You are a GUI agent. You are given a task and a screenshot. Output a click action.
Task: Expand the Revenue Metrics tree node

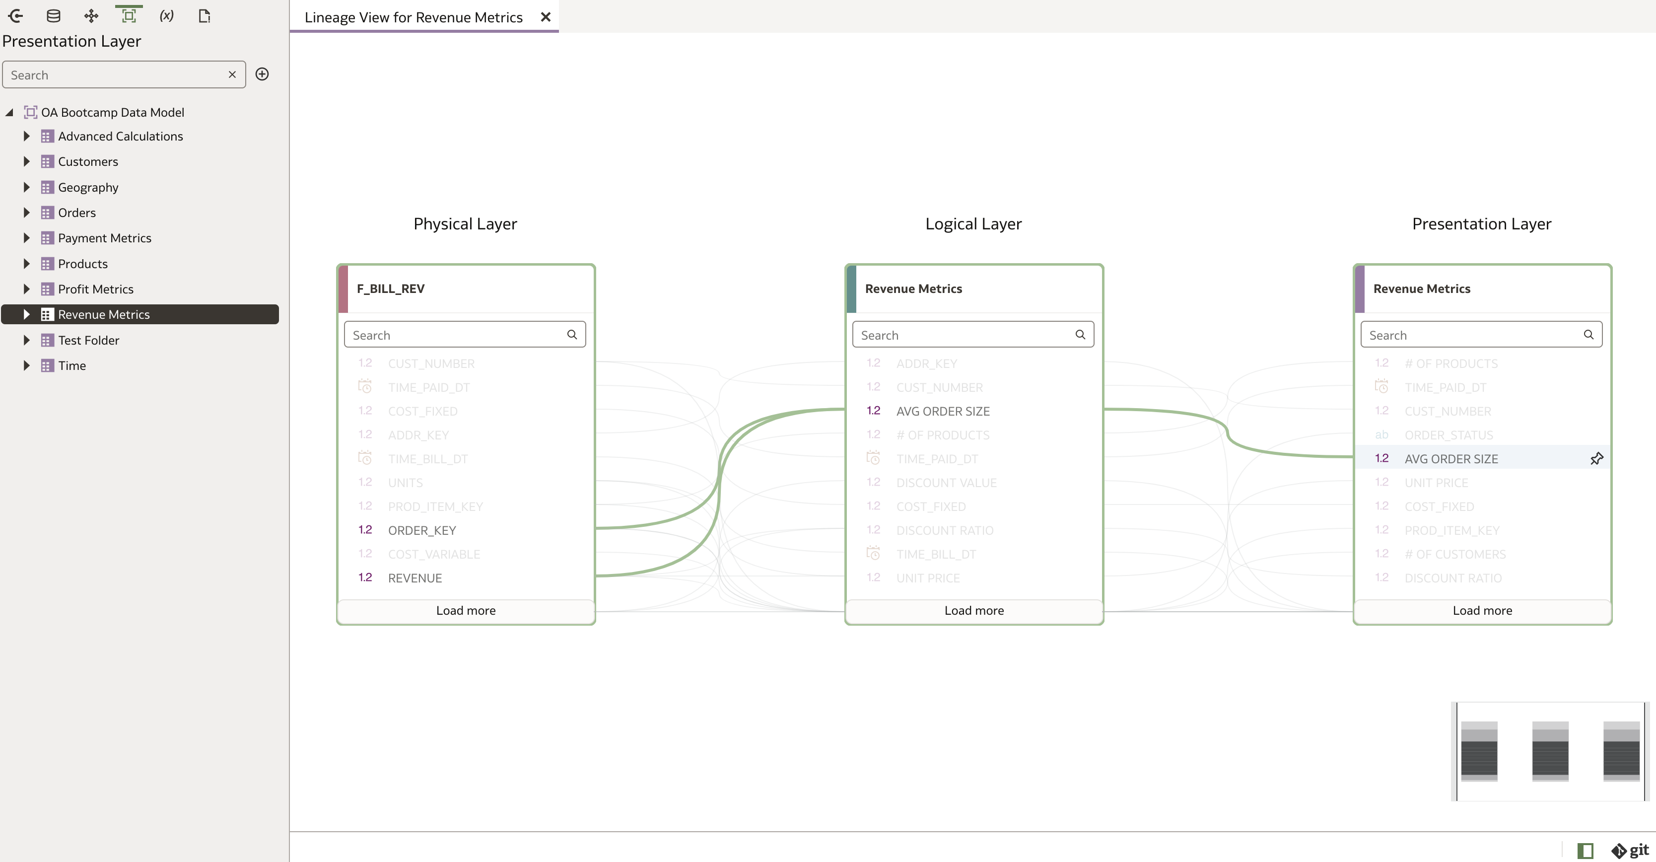(x=26, y=314)
